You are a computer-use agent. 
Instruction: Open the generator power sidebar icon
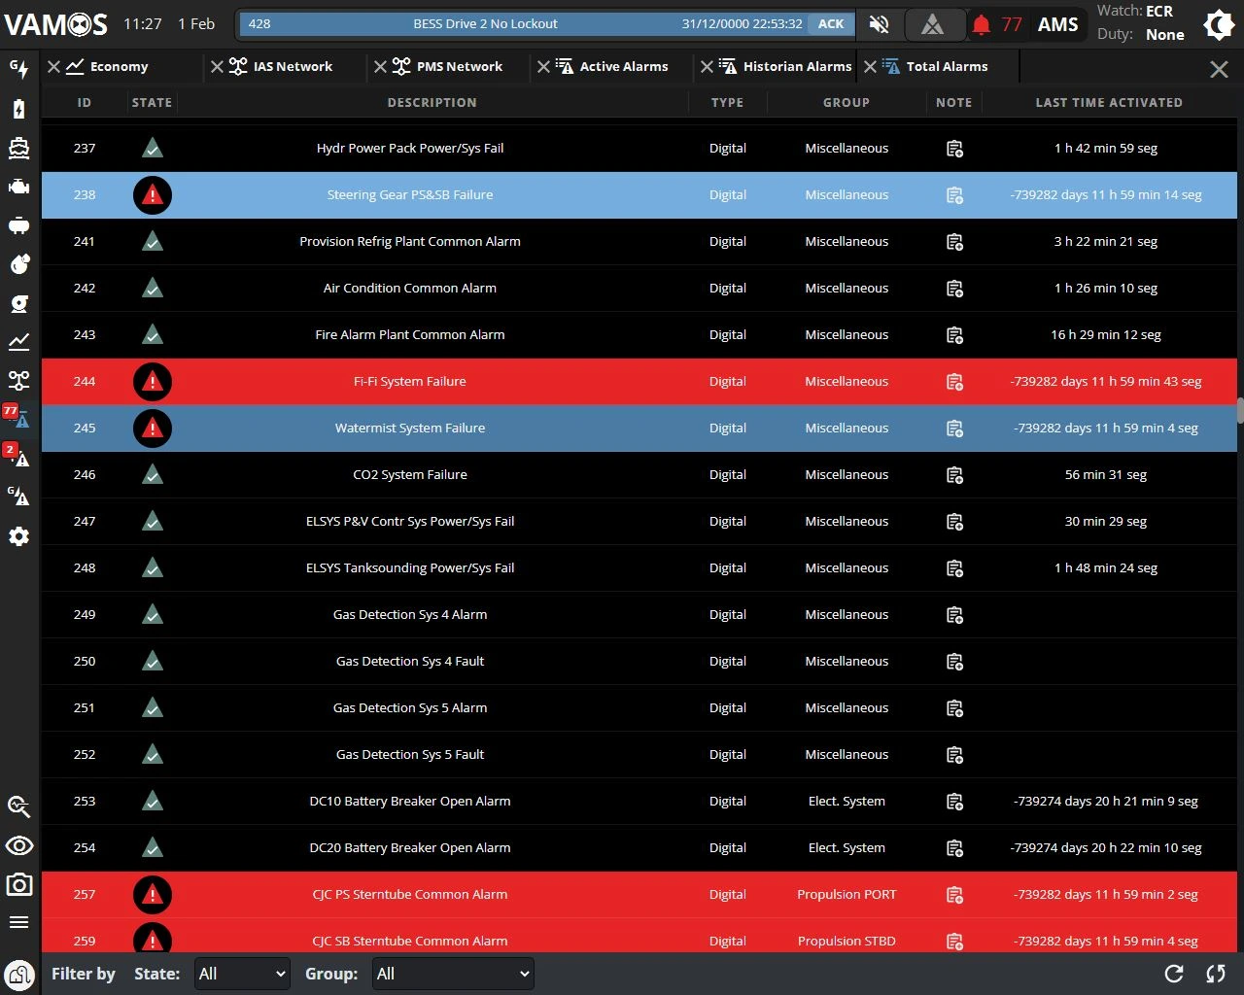click(18, 69)
